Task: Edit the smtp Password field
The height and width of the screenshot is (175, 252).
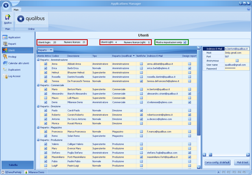Action: (237, 69)
